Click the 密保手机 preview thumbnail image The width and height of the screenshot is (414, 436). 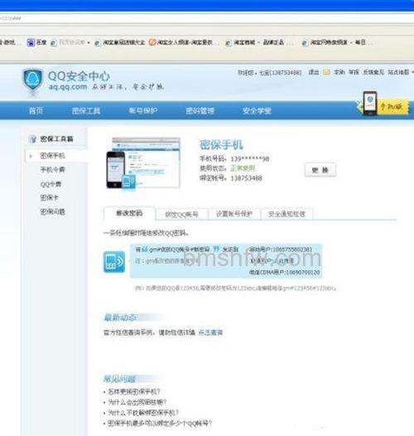(x=143, y=163)
